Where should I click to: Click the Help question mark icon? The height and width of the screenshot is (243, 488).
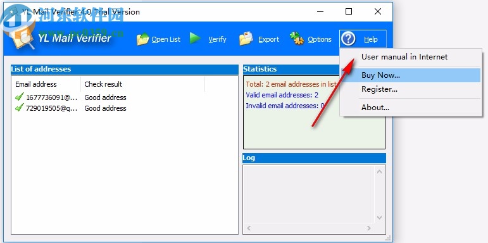(x=348, y=39)
